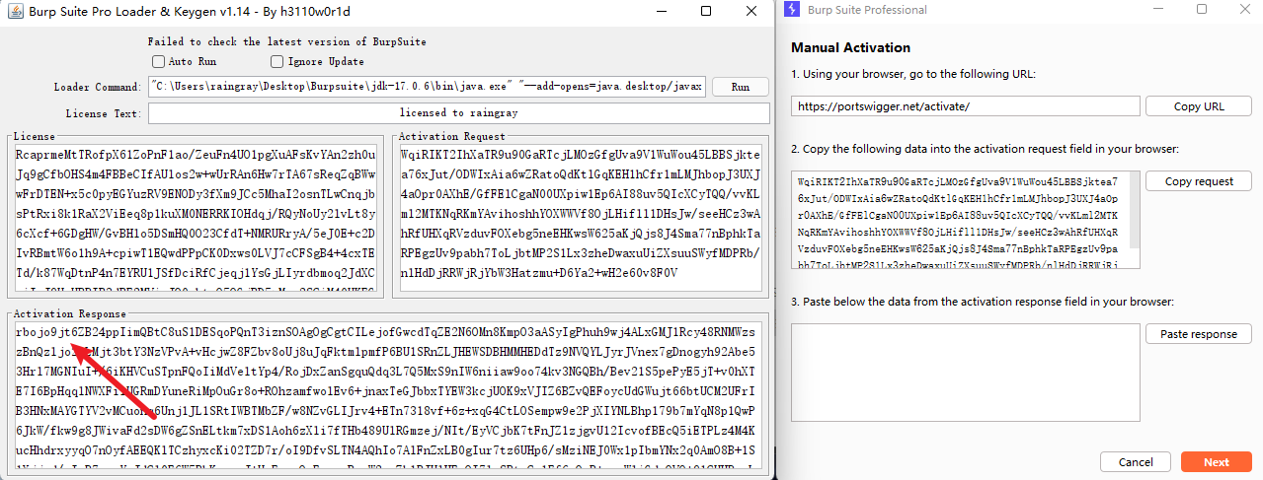Click the step 3 'Paste below the data' instruction

click(982, 302)
